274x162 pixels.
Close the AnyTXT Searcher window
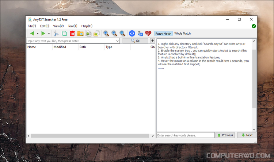click(x=251, y=19)
